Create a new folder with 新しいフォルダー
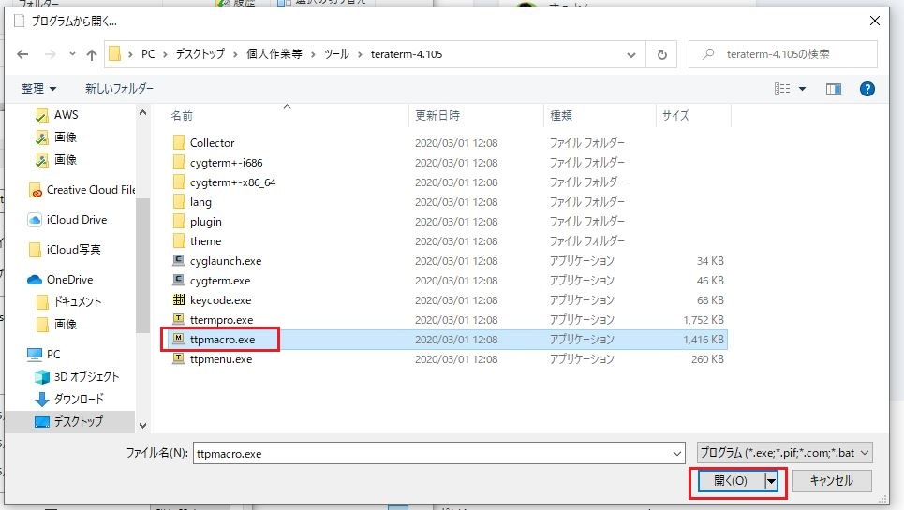This screenshot has width=904, height=510. tap(119, 89)
